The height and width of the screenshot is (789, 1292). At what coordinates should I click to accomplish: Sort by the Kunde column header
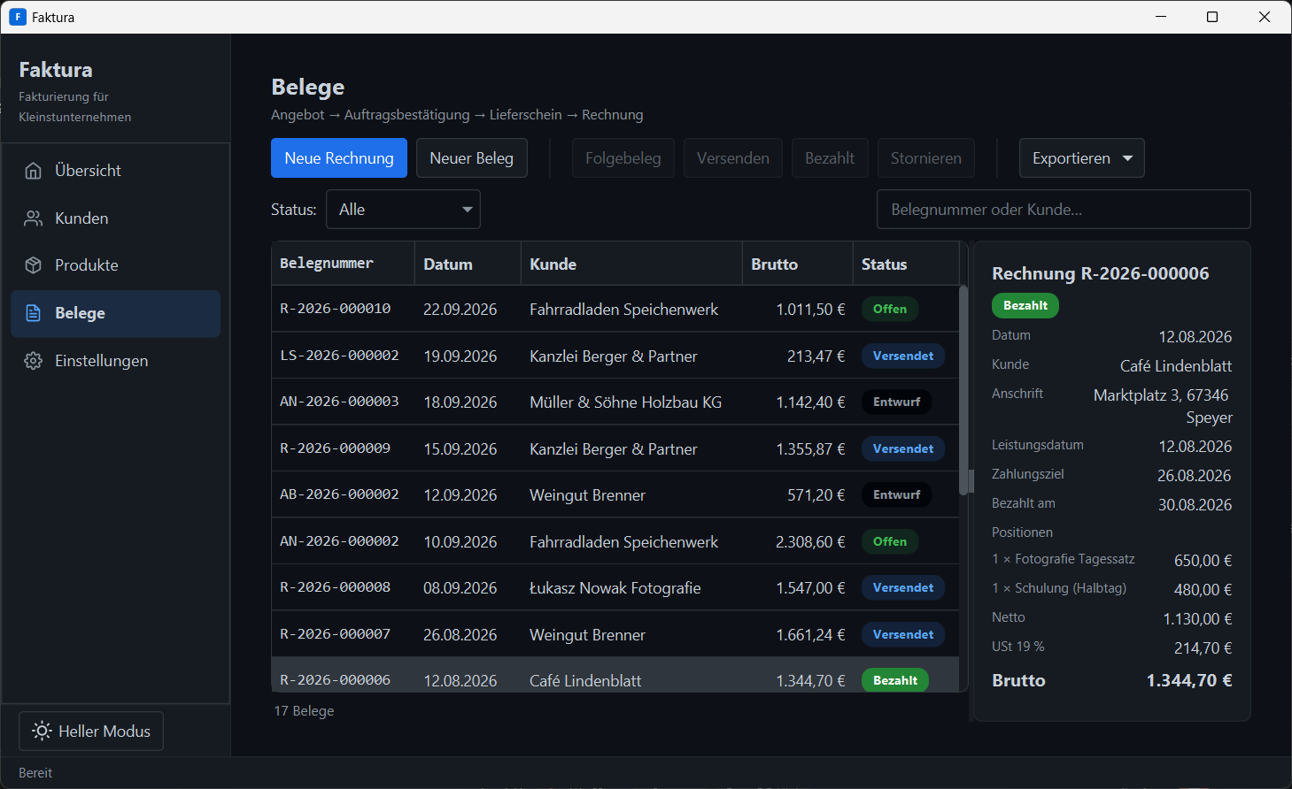point(631,264)
